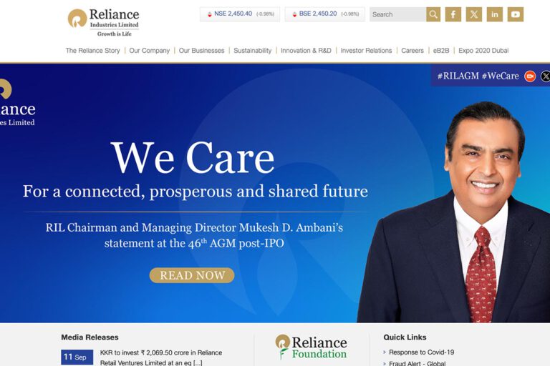Visit the Careers page
Viewport: 550px width, 366px height.
pos(412,51)
